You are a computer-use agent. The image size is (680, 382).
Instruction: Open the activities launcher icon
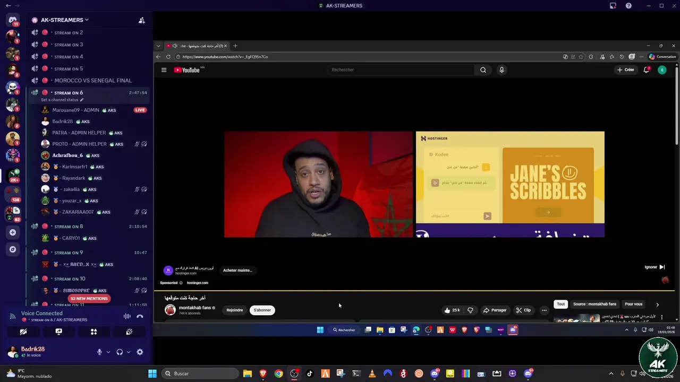point(93,332)
